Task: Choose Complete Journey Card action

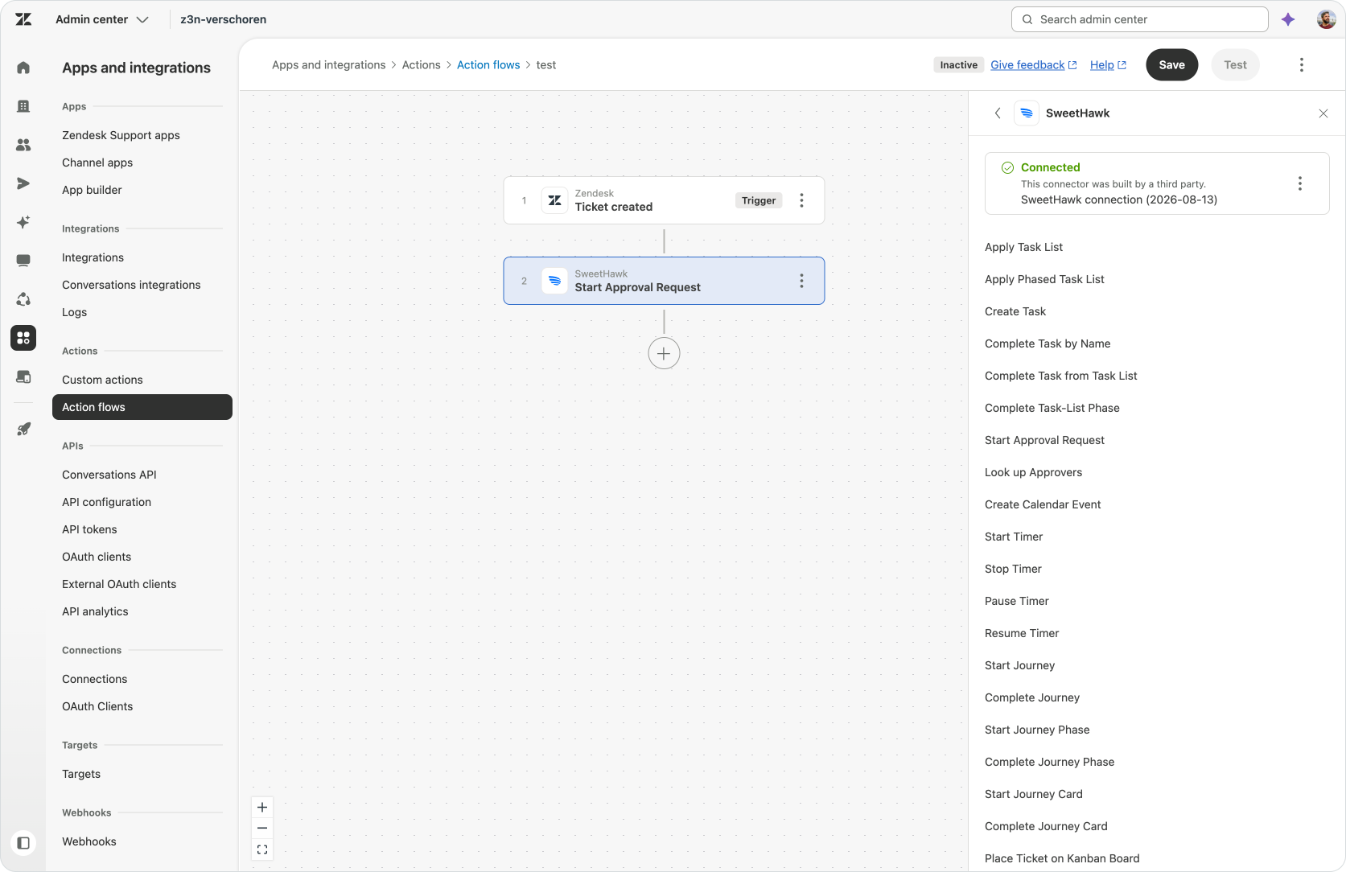Action: (x=1046, y=826)
